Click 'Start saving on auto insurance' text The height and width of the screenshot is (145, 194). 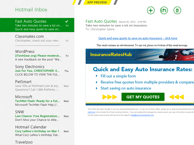[126, 88]
